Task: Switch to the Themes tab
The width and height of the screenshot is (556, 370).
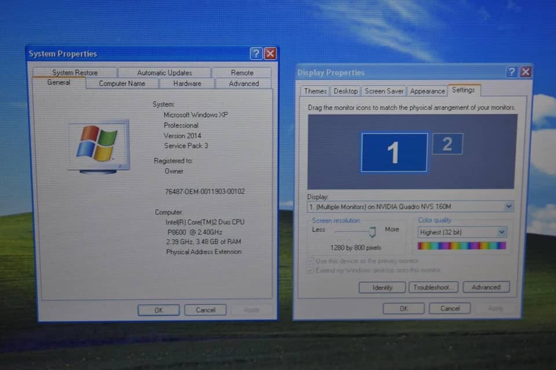Action: (x=315, y=91)
